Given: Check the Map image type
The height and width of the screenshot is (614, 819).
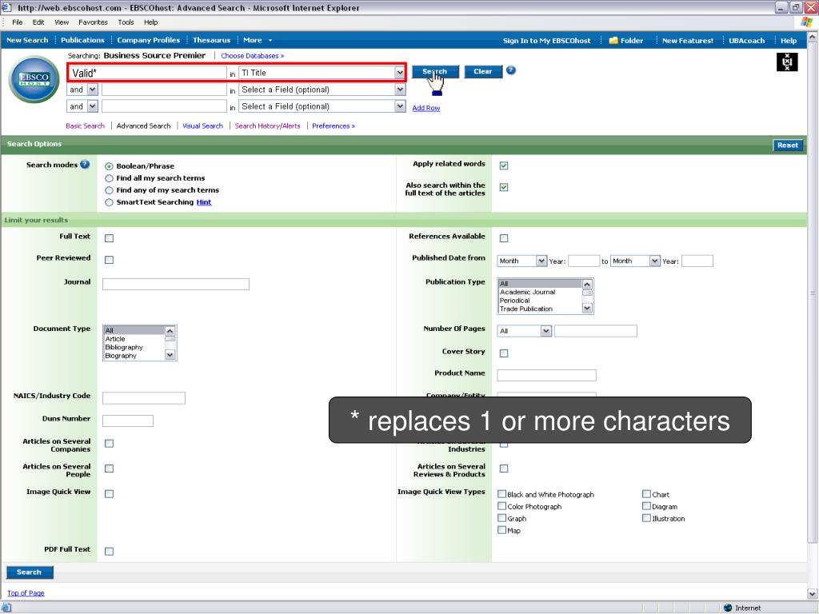Looking at the screenshot, I should click(502, 530).
